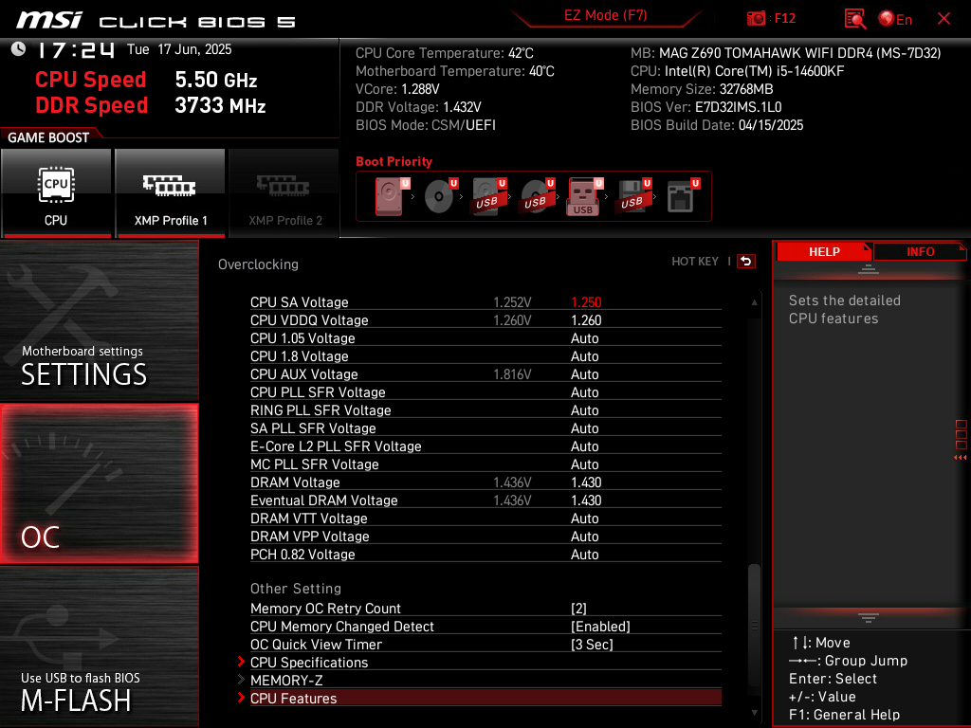The height and width of the screenshot is (728, 971).
Task: Edit the Eventual DRAM Voltage value
Action: click(x=586, y=500)
